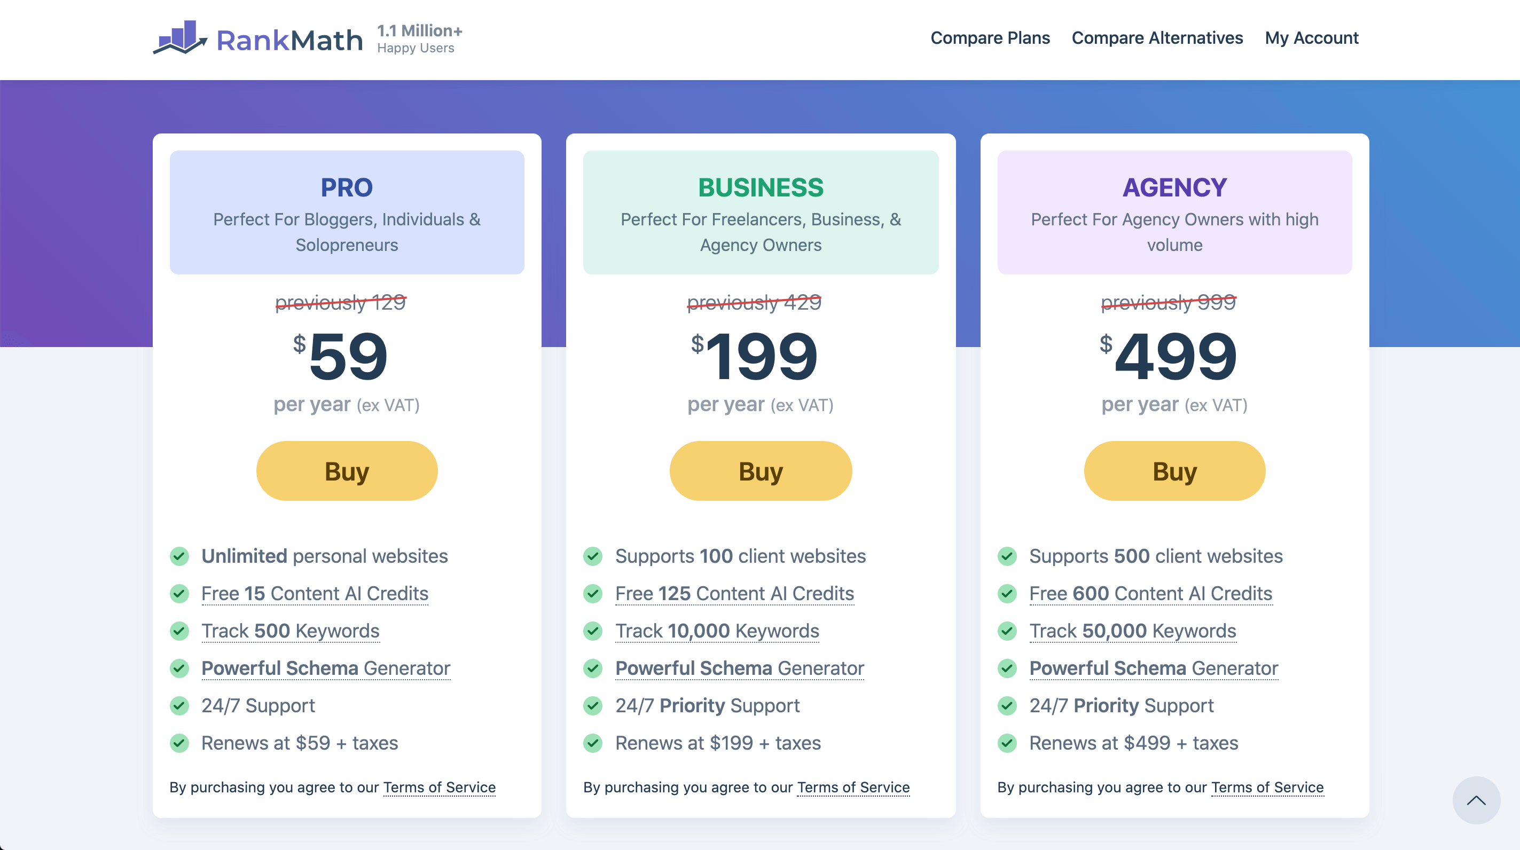The image size is (1520, 850).
Task: Click 'Renews at $199 + taxes' text
Action: (x=718, y=743)
